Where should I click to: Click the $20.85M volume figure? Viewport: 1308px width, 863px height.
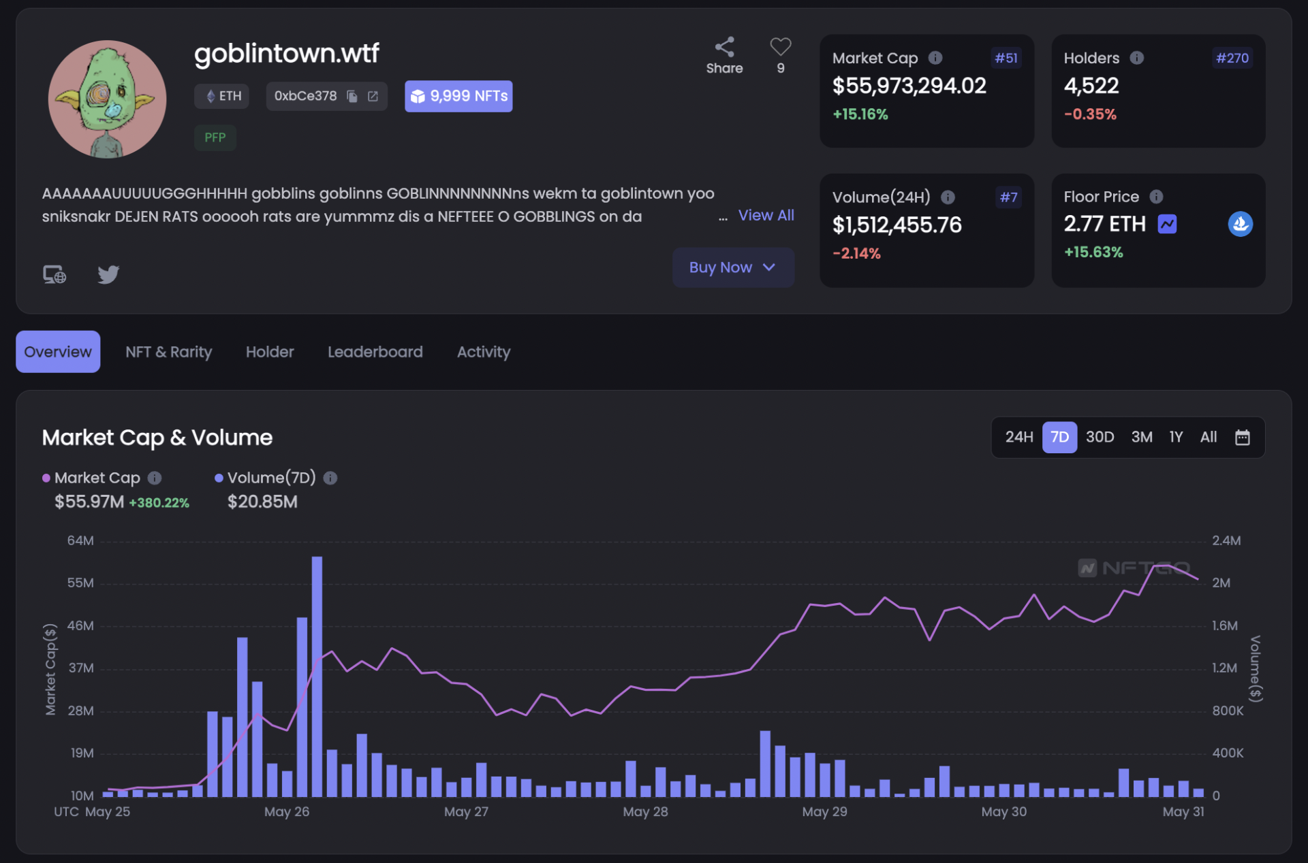(x=262, y=502)
